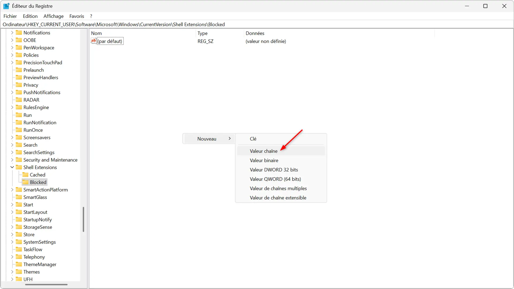This screenshot has height=289, width=514.
Task: Collapse the Shell Extensions tree node
Action: 12,167
